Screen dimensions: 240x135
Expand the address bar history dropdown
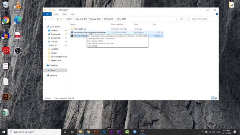coord(177,19)
